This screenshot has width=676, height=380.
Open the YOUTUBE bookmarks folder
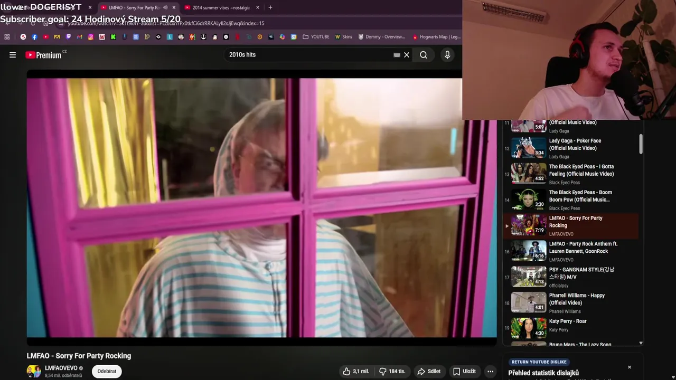316,37
